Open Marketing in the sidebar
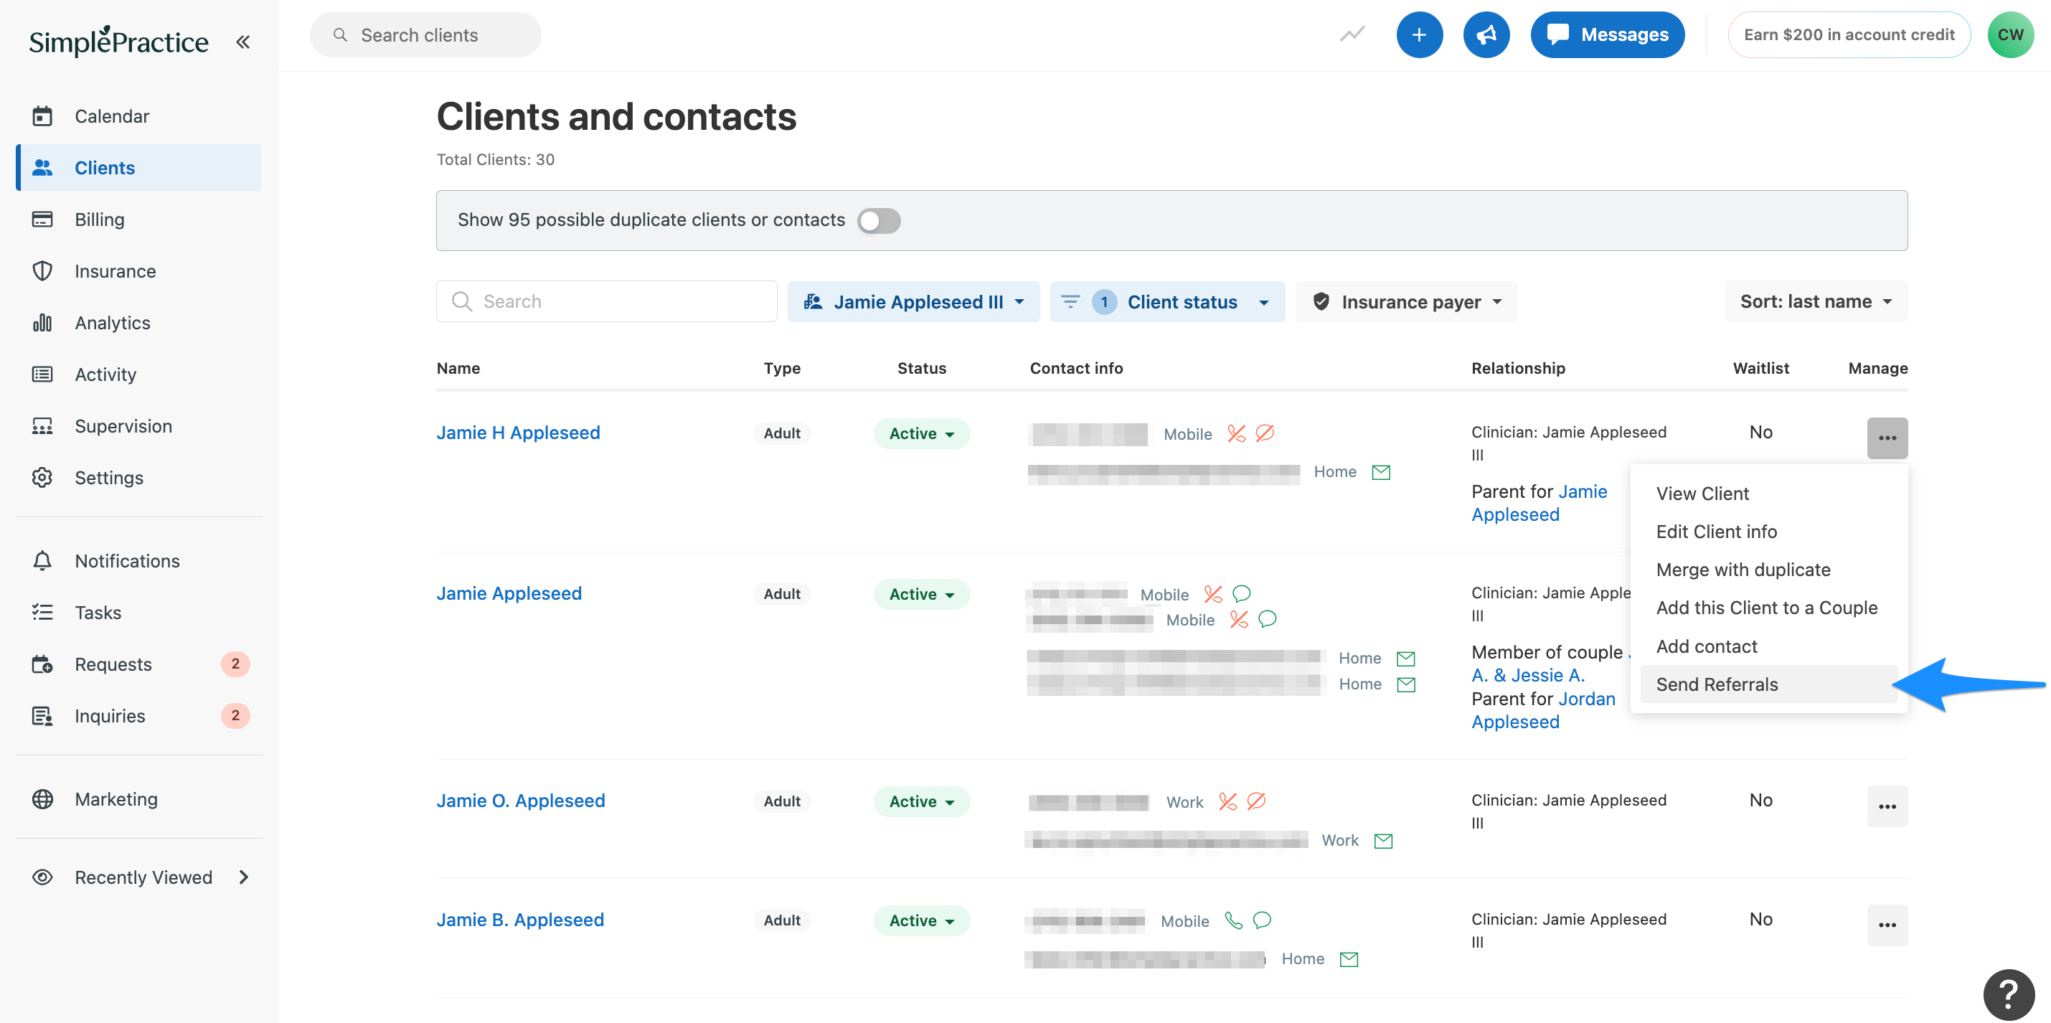Image resolution: width=2051 pixels, height=1023 pixels. [139, 799]
